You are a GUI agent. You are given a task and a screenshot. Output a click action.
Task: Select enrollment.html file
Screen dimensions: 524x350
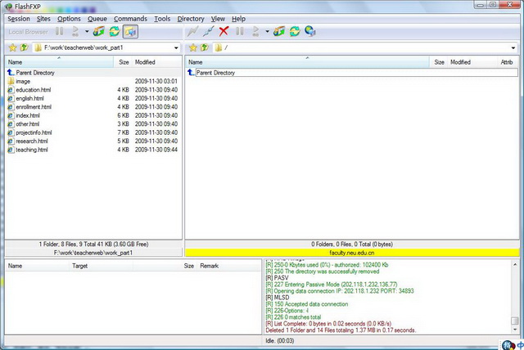(x=93, y=107)
